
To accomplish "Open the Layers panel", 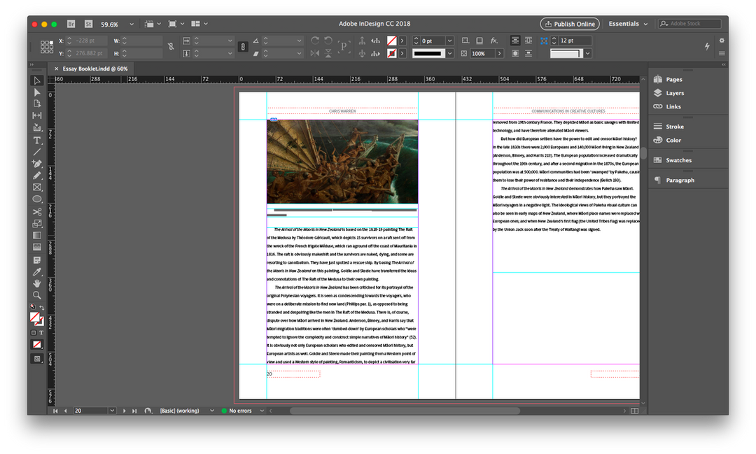I will point(674,93).
